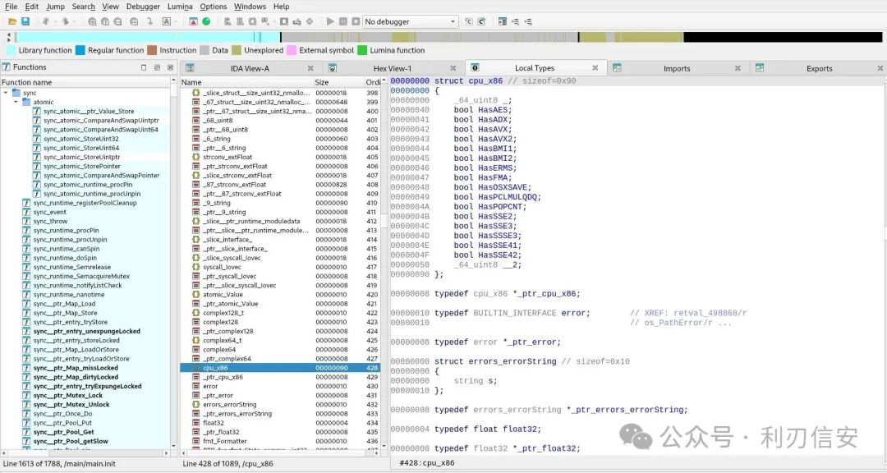Click the save database floppy icon

click(25, 21)
